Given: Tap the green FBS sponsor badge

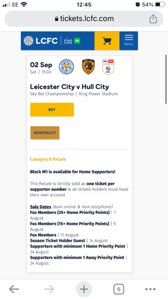Looking at the screenshot, I should tap(77, 41).
